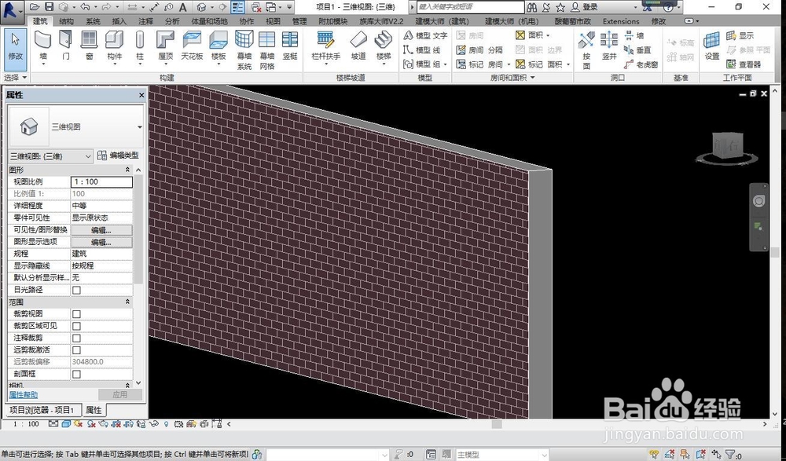Toggle the 裁剪视图 checkbox
The image size is (786, 461).
[x=76, y=314]
